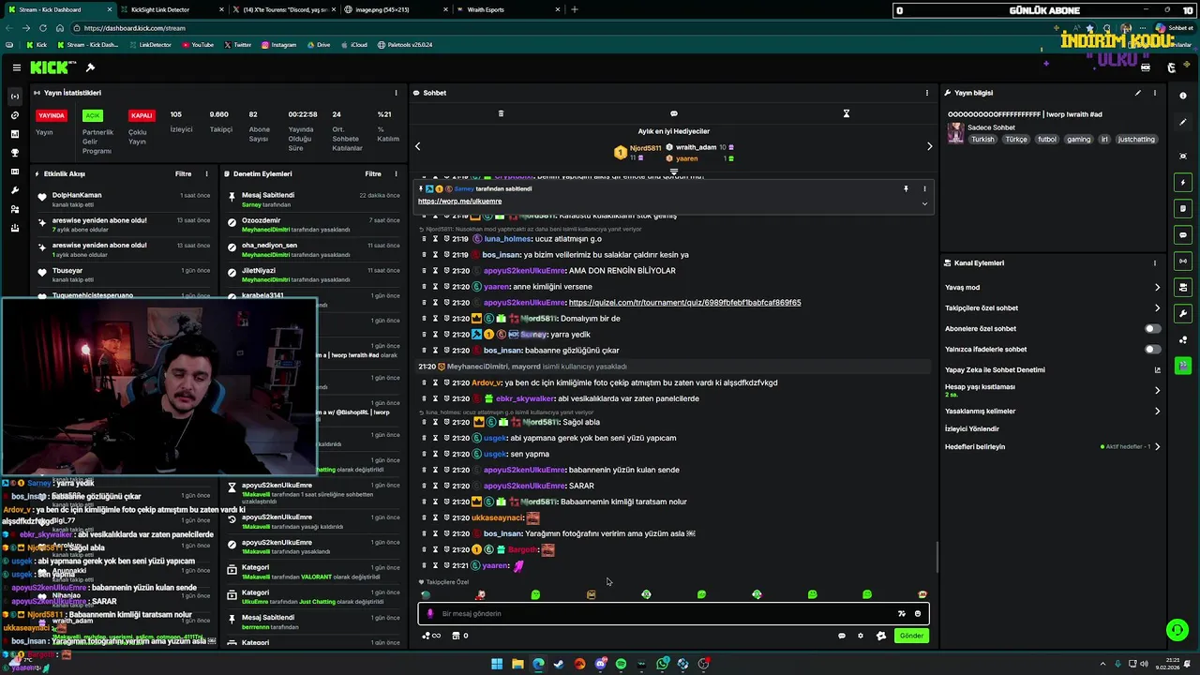Viewport: 1200px width, 675px height.
Task: Open Windows Start menu
Action: click(497, 664)
